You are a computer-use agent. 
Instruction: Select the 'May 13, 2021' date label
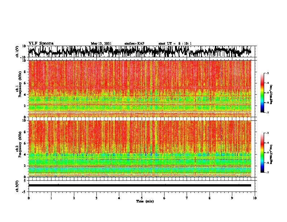coord(101,44)
